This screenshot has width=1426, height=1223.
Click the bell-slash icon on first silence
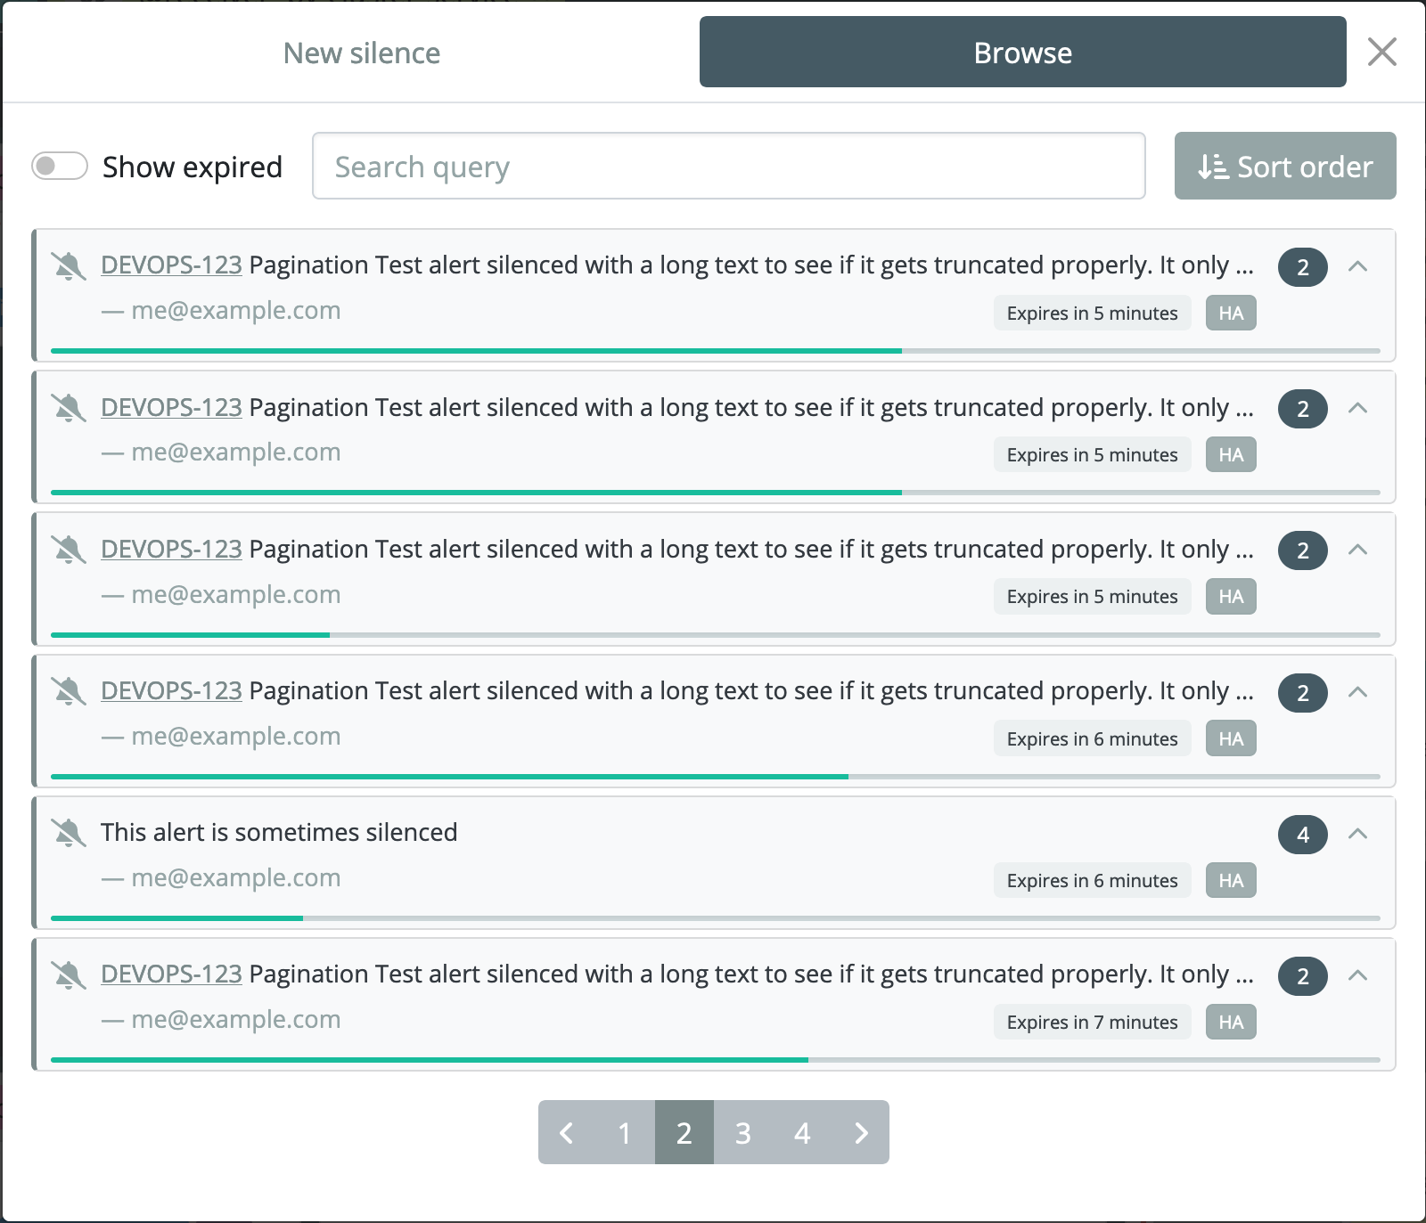[69, 265]
